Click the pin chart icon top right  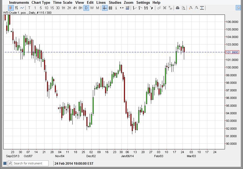pos(238,8)
